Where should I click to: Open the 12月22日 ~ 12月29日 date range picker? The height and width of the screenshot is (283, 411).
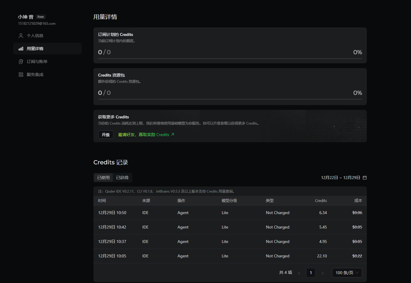(340, 178)
